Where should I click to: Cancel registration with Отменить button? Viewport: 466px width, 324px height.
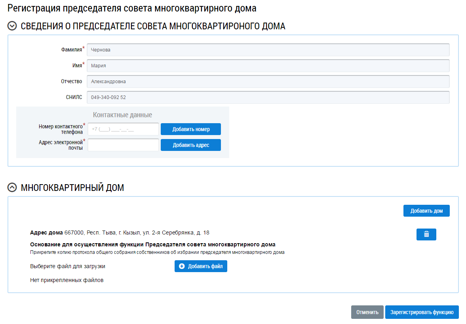coord(367,312)
